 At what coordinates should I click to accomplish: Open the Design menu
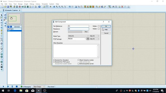coord(20,4)
